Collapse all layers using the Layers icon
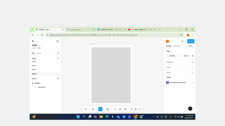Screen dimensions: 225x126 [58, 78]
